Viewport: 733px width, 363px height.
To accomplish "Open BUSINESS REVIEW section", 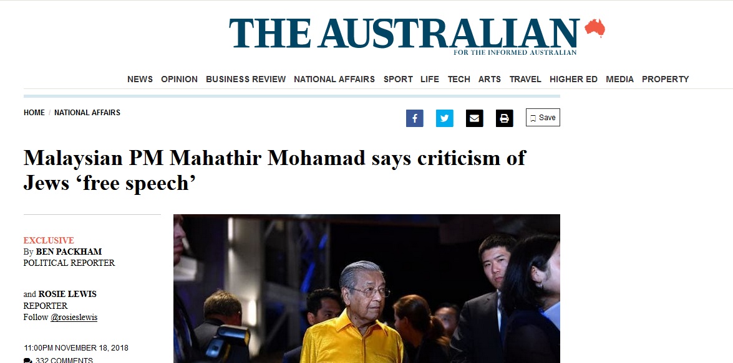I will pos(245,79).
